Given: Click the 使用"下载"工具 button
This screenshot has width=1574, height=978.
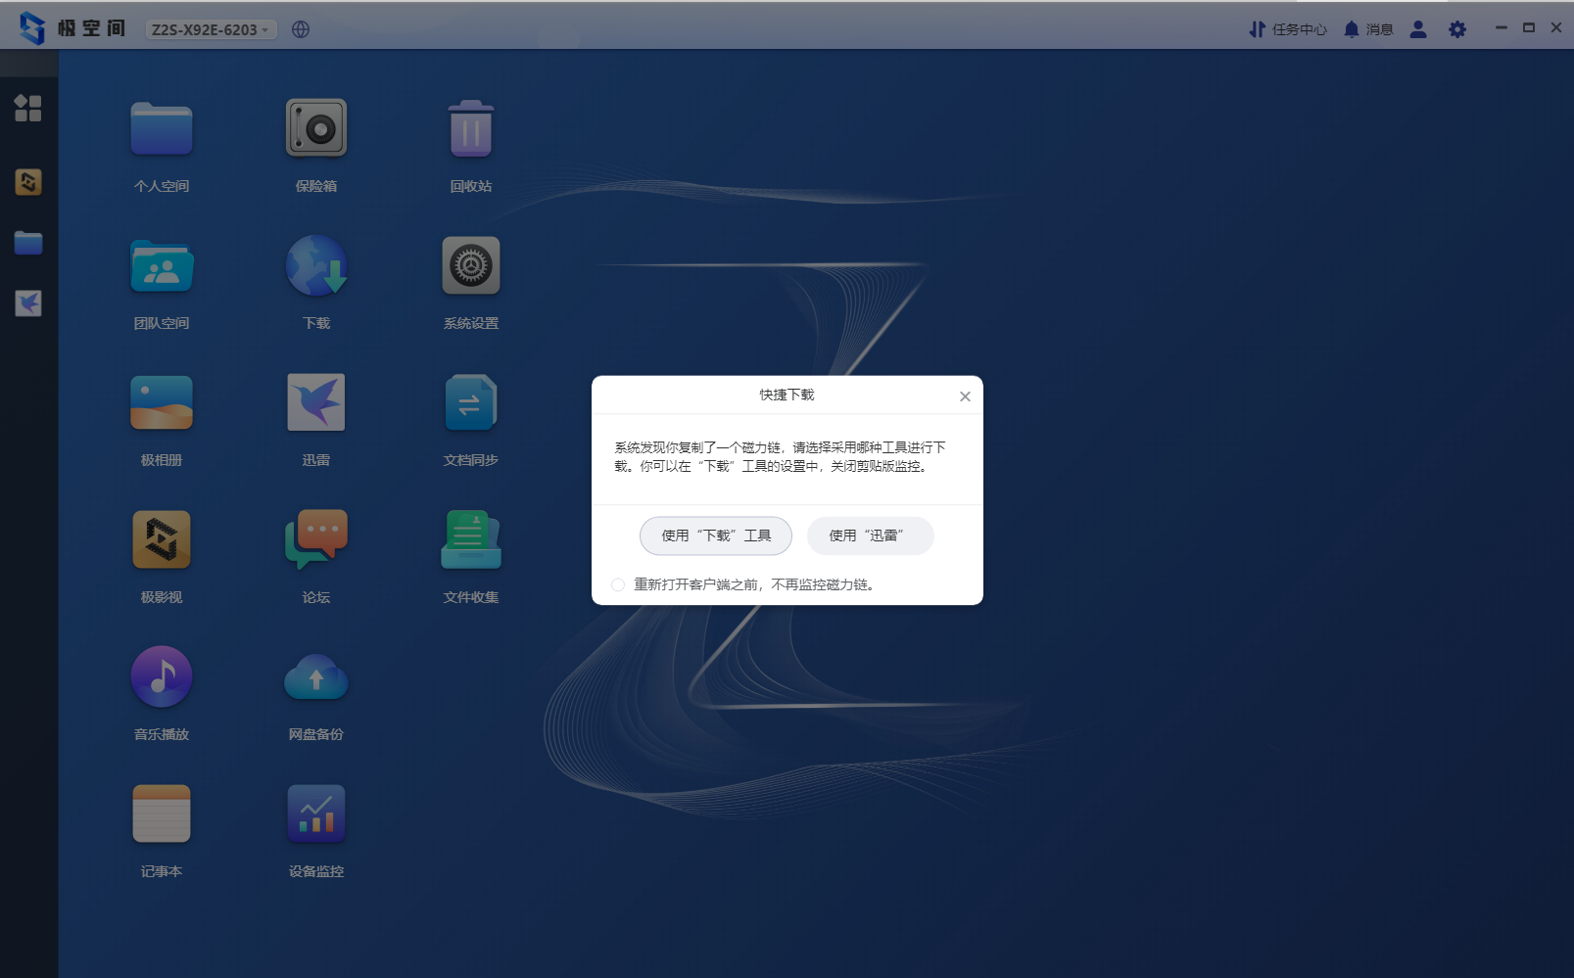Looking at the screenshot, I should pyautogui.click(x=715, y=536).
